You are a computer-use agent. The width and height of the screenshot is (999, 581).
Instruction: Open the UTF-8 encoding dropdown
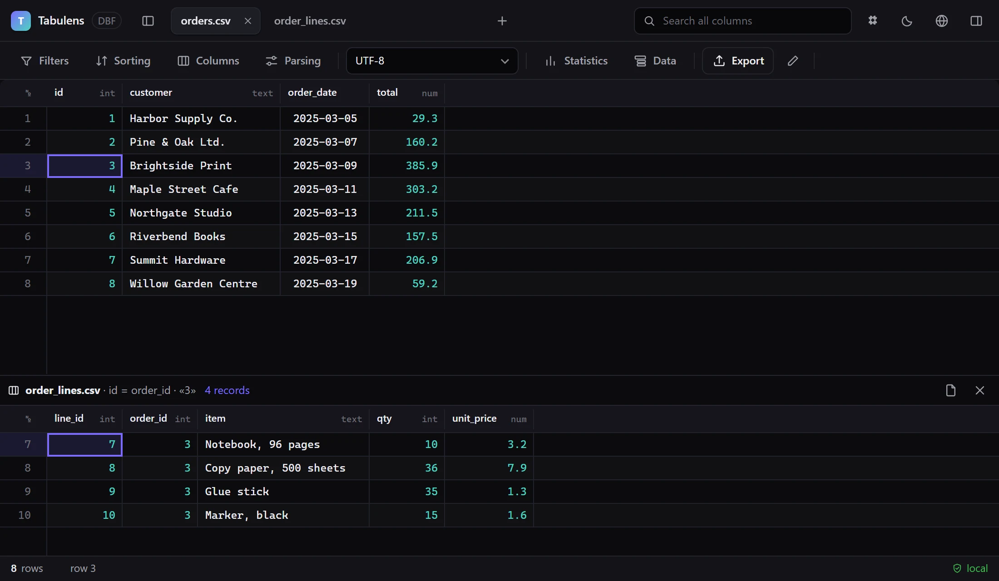tap(432, 61)
